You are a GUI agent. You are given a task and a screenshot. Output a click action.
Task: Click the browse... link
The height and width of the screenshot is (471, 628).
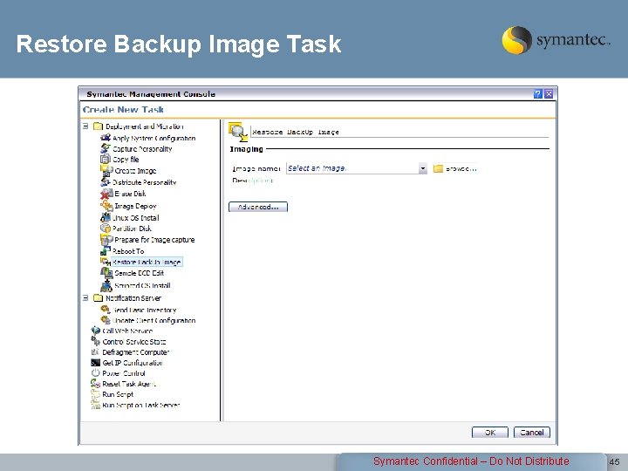[461, 168]
